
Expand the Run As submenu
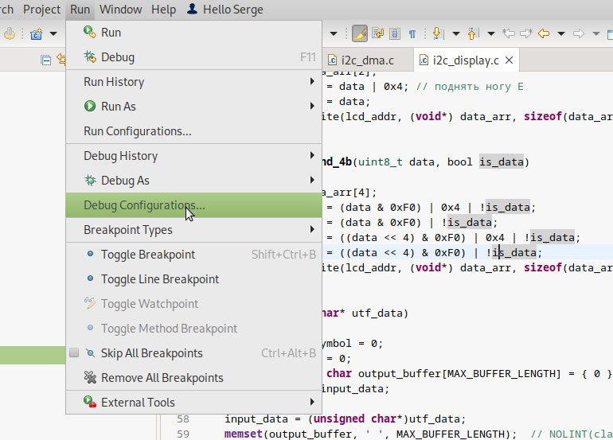(193, 107)
